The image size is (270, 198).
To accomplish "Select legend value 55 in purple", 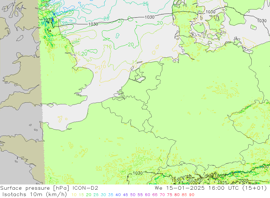I will point(140,195).
